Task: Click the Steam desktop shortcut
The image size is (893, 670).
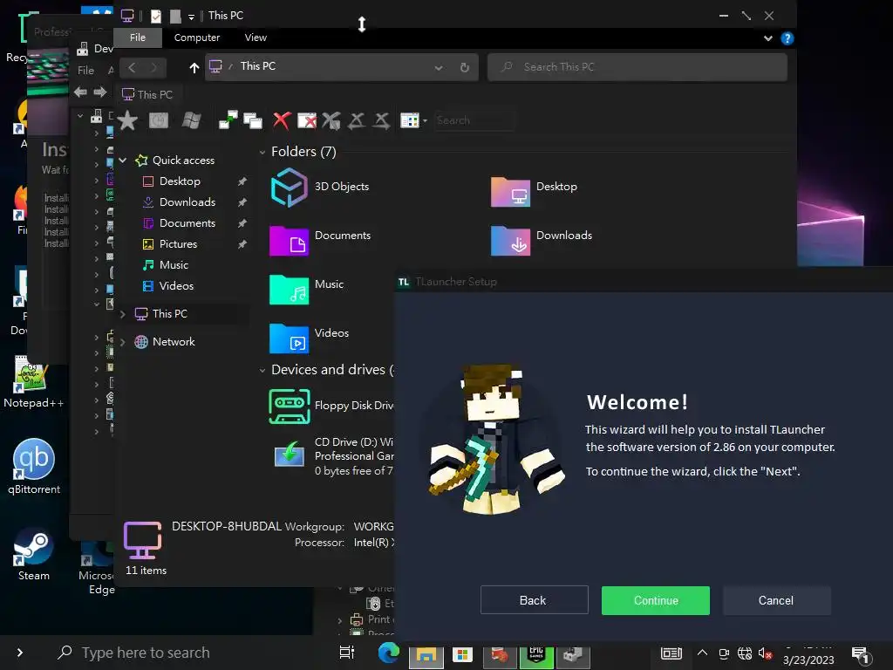Action: coord(34,554)
